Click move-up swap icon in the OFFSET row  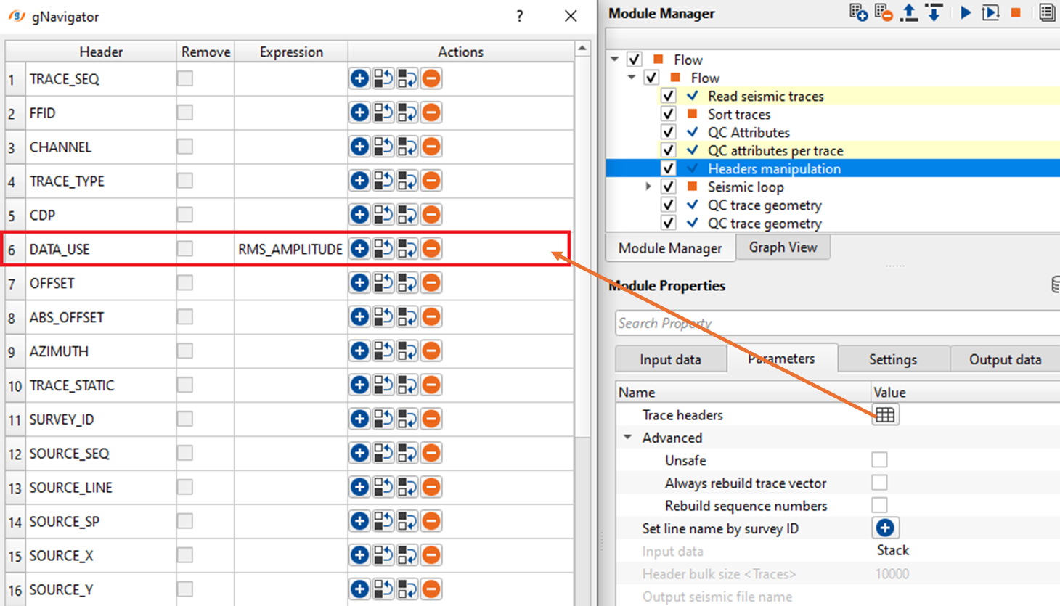click(x=383, y=283)
